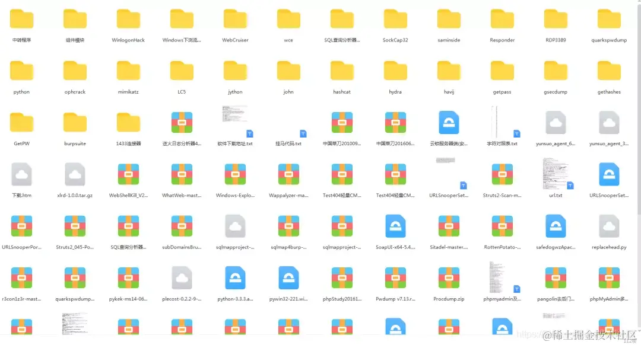
Task: Select the Windows-Exploit archive
Action: [x=235, y=174]
